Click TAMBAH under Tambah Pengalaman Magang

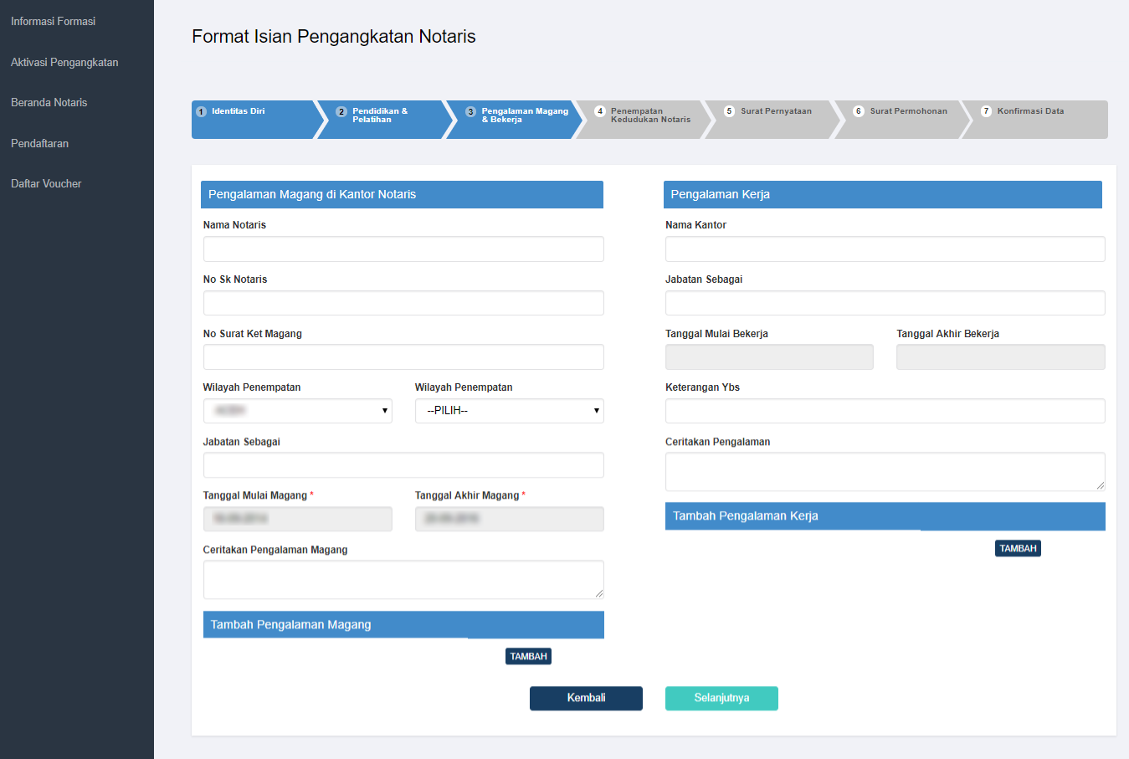pos(528,657)
